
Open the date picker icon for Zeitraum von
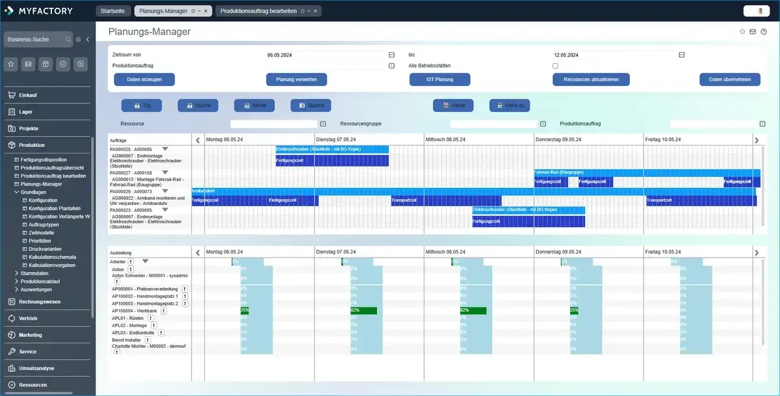pos(391,55)
